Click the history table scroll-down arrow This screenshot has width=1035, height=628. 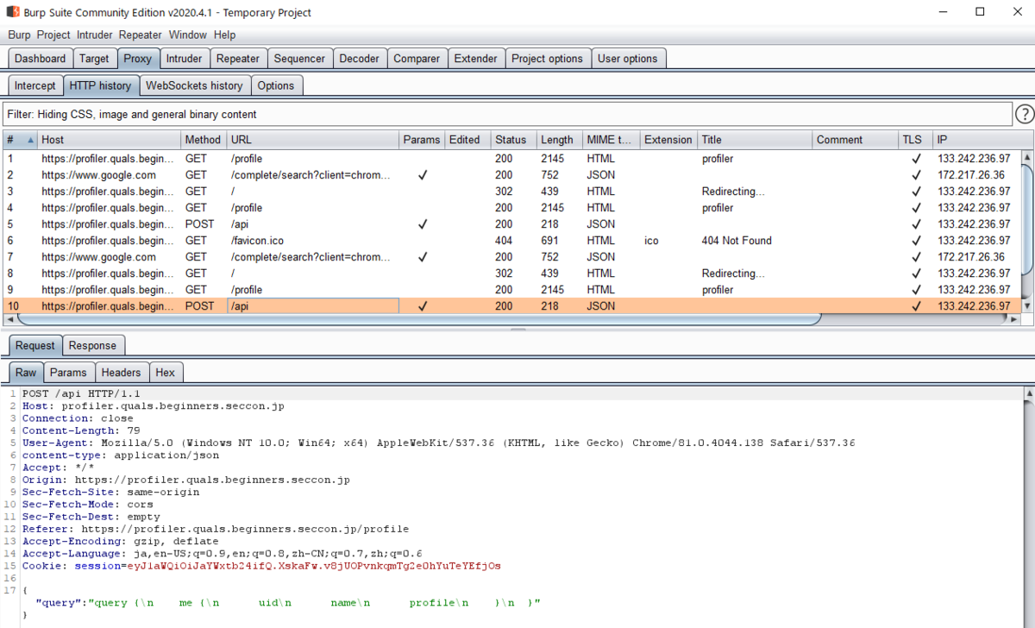point(1026,305)
